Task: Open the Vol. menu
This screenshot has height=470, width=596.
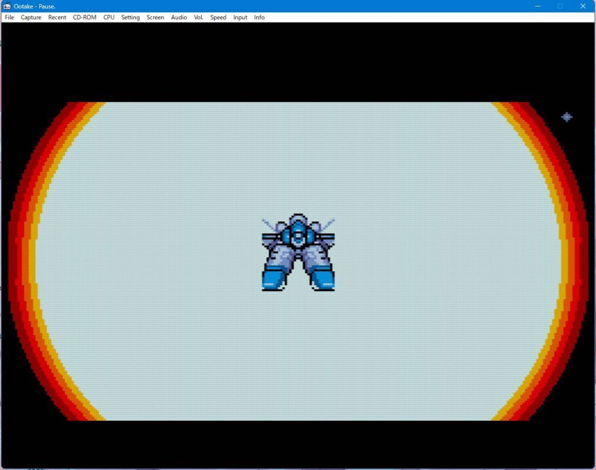Action: click(x=199, y=18)
